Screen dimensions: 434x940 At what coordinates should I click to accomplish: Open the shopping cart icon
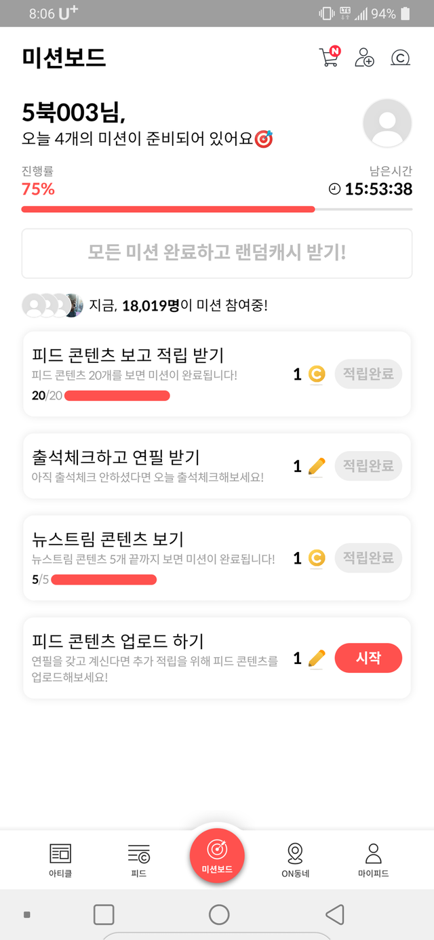click(328, 57)
